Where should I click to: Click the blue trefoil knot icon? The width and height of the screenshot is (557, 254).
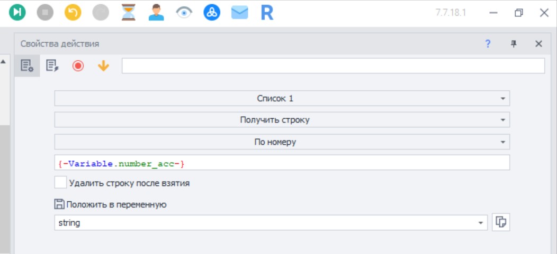[212, 12]
